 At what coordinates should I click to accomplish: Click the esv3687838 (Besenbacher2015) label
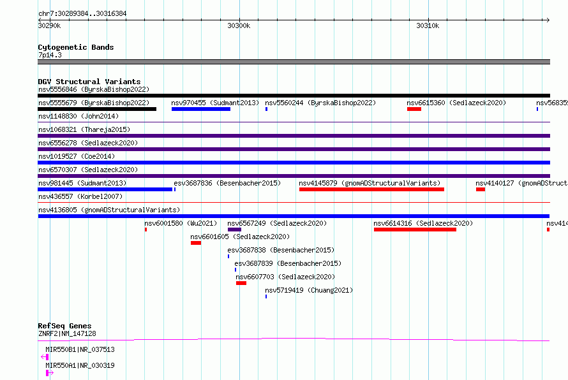pyautogui.click(x=281, y=250)
